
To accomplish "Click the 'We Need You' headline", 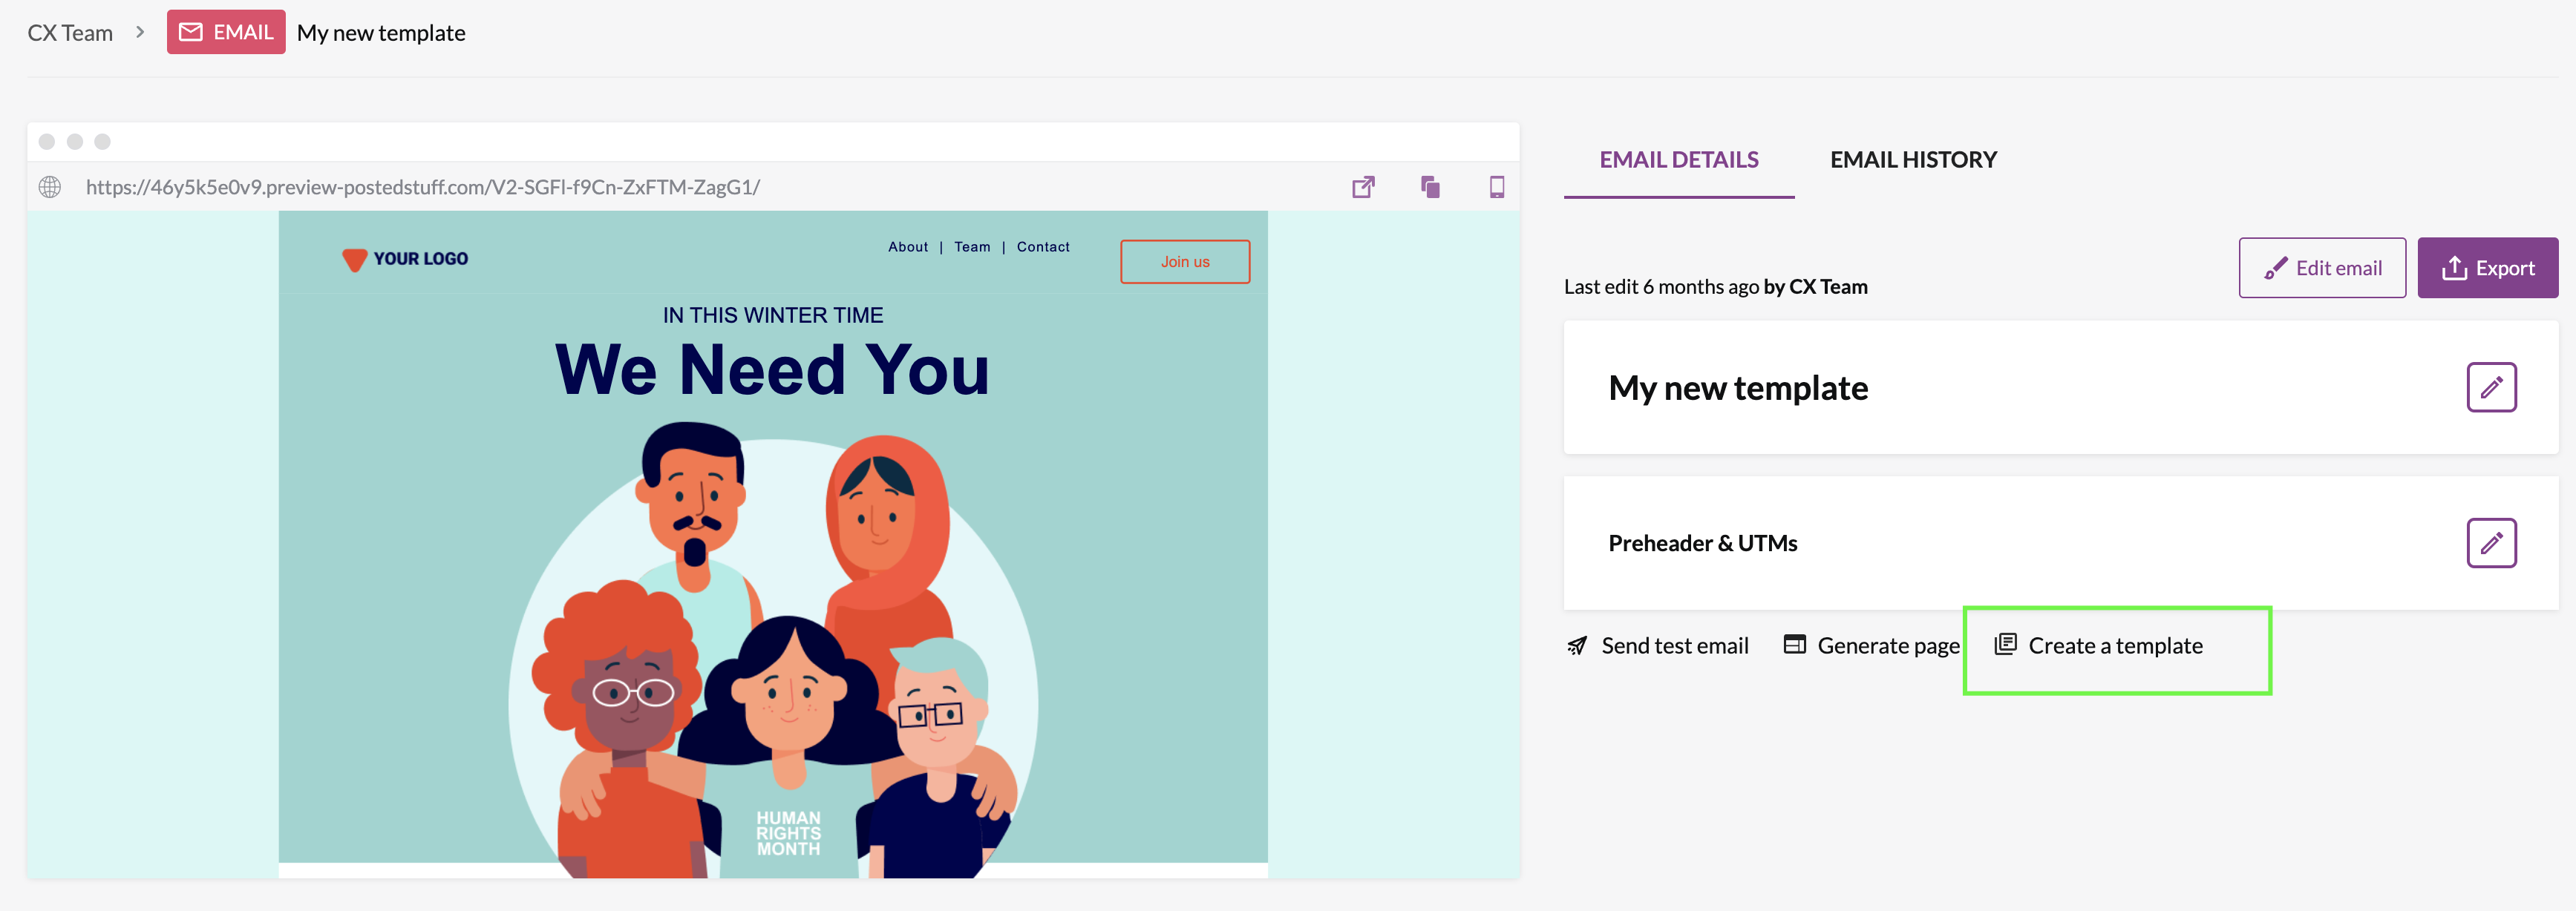I will click(773, 369).
